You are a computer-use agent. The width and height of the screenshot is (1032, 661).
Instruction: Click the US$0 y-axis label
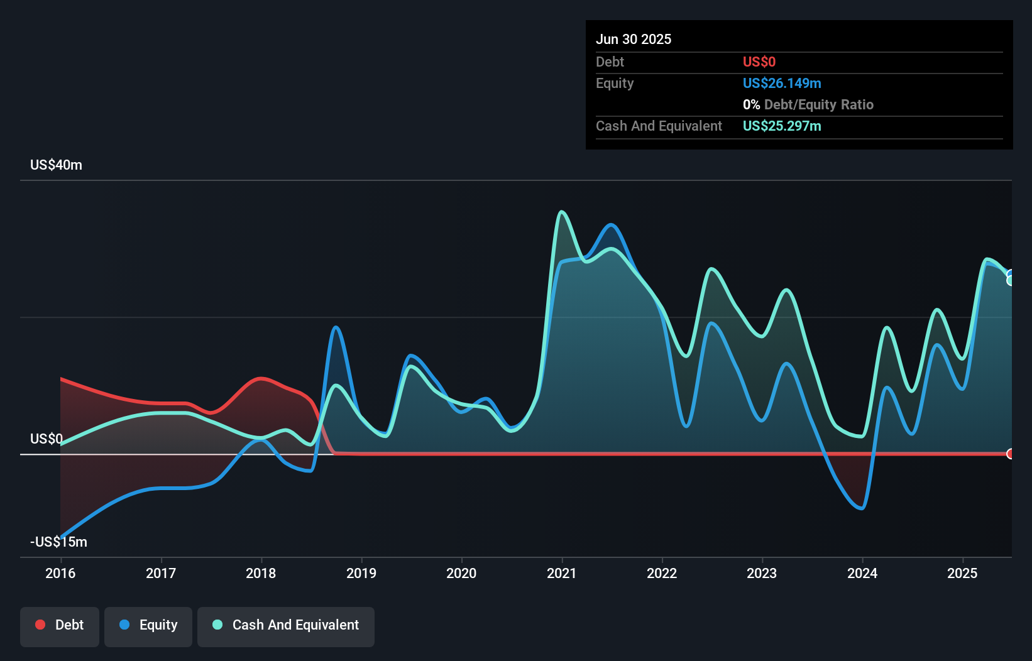tap(47, 439)
